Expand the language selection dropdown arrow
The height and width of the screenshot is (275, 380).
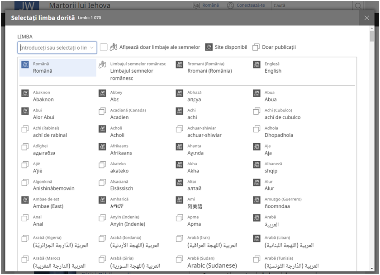(92, 47)
